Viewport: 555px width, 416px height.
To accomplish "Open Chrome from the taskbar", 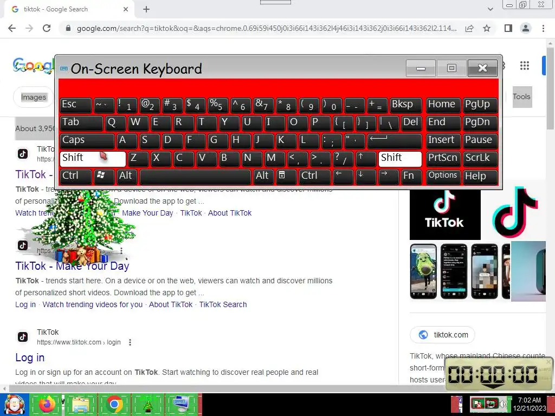I will [114, 404].
